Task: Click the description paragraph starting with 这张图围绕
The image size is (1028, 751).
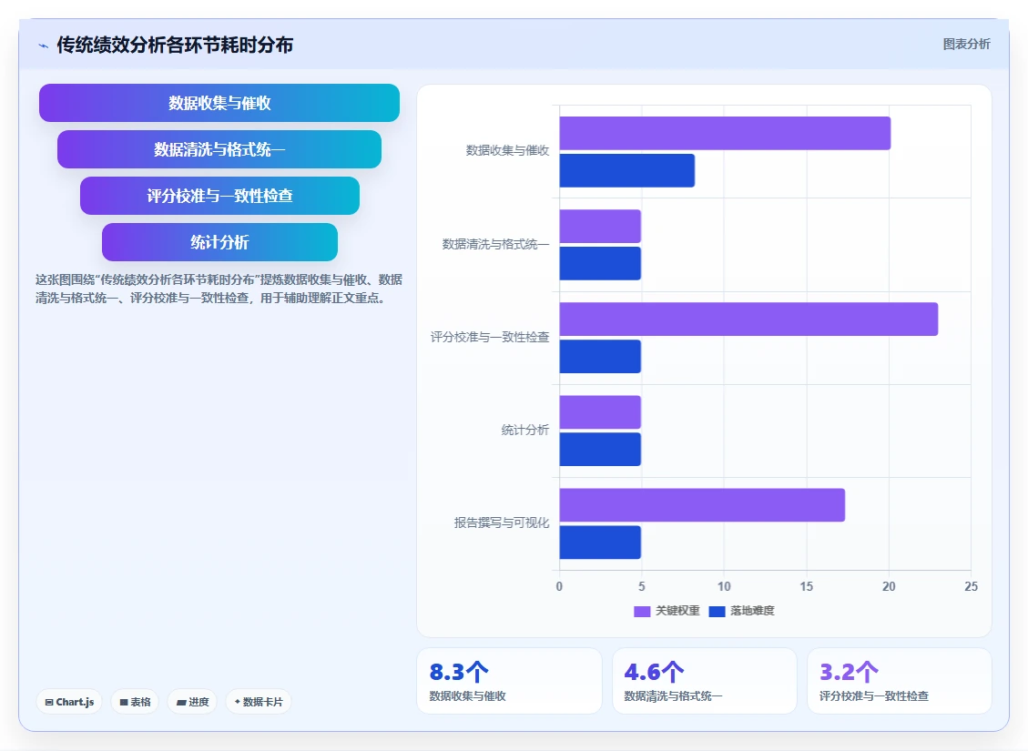Action: 219,289
